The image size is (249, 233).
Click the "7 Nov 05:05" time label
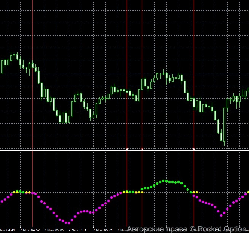click(x=54, y=230)
